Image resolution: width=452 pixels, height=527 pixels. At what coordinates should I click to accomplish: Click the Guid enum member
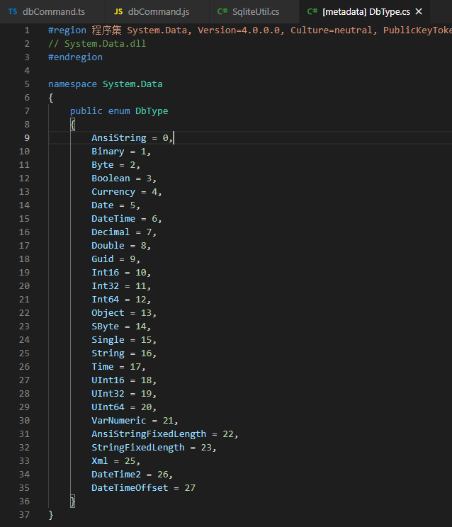(103, 259)
